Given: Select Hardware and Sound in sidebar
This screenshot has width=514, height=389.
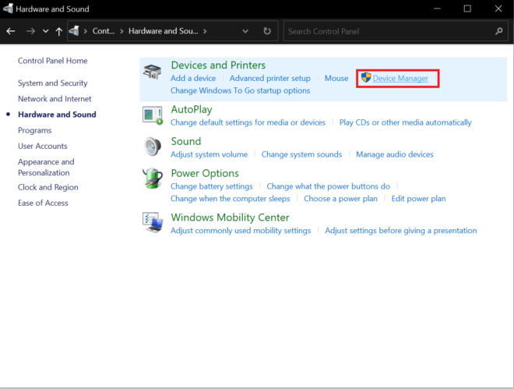Looking at the screenshot, I should coord(57,115).
